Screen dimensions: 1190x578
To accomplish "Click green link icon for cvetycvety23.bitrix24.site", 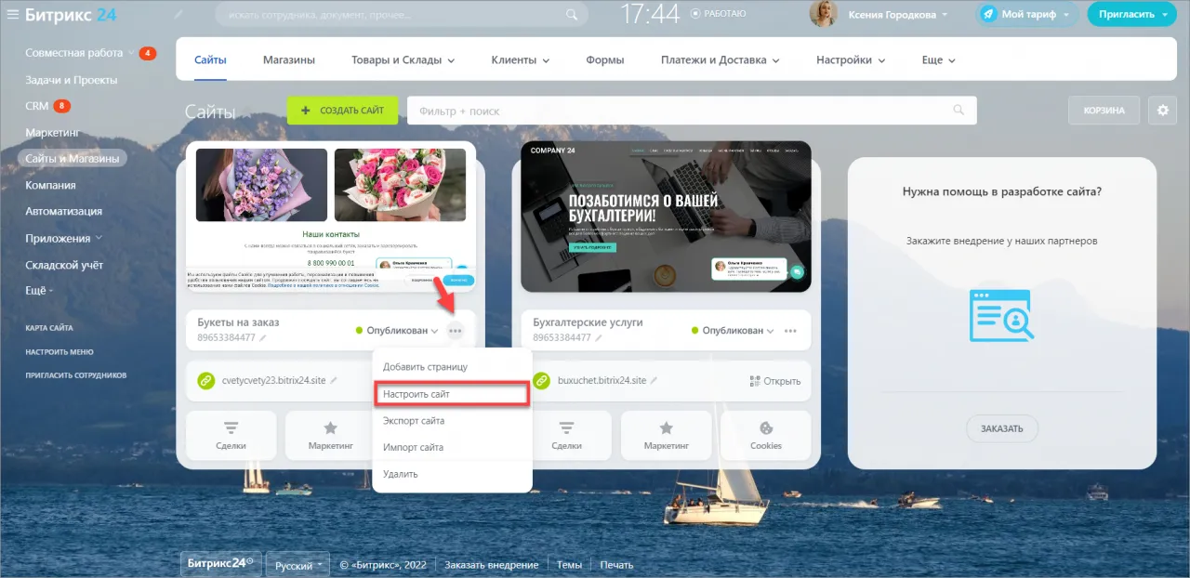I will coord(206,381).
